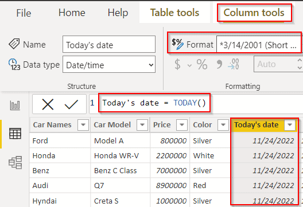
Task: Click the Creta S cell
Action: [x=120, y=201]
